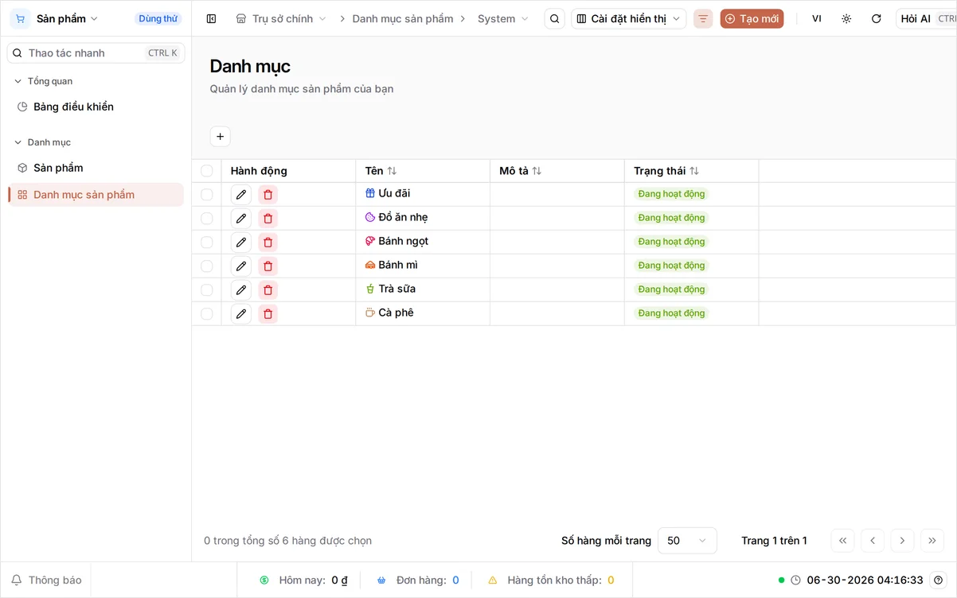Screen dimensions: 957x598
Task: Click the Bánh mì category name
Action: (x=398, y=265)
